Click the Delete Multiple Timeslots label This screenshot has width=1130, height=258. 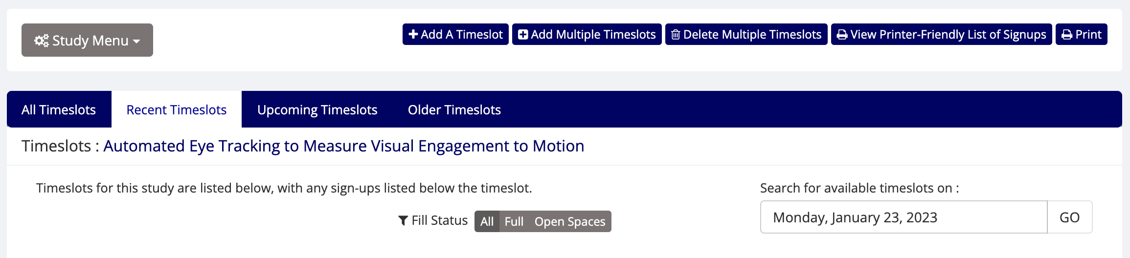[x=752, y=35]
